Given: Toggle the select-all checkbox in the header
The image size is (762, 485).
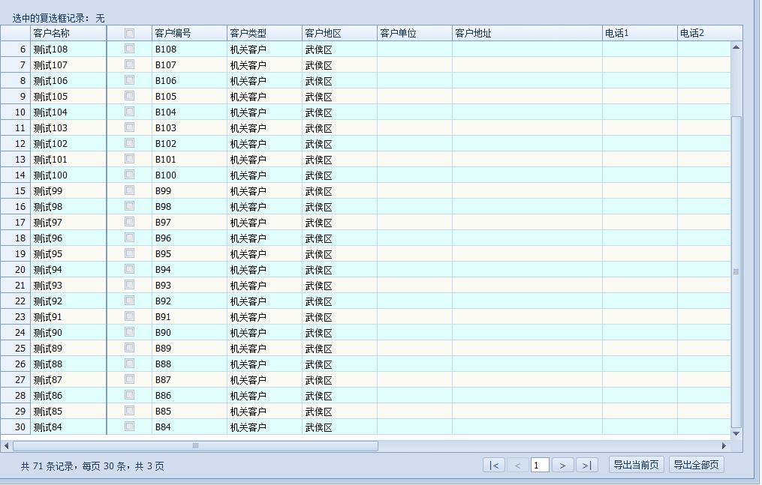Looking at the screenshot, I should coord(128,33).
